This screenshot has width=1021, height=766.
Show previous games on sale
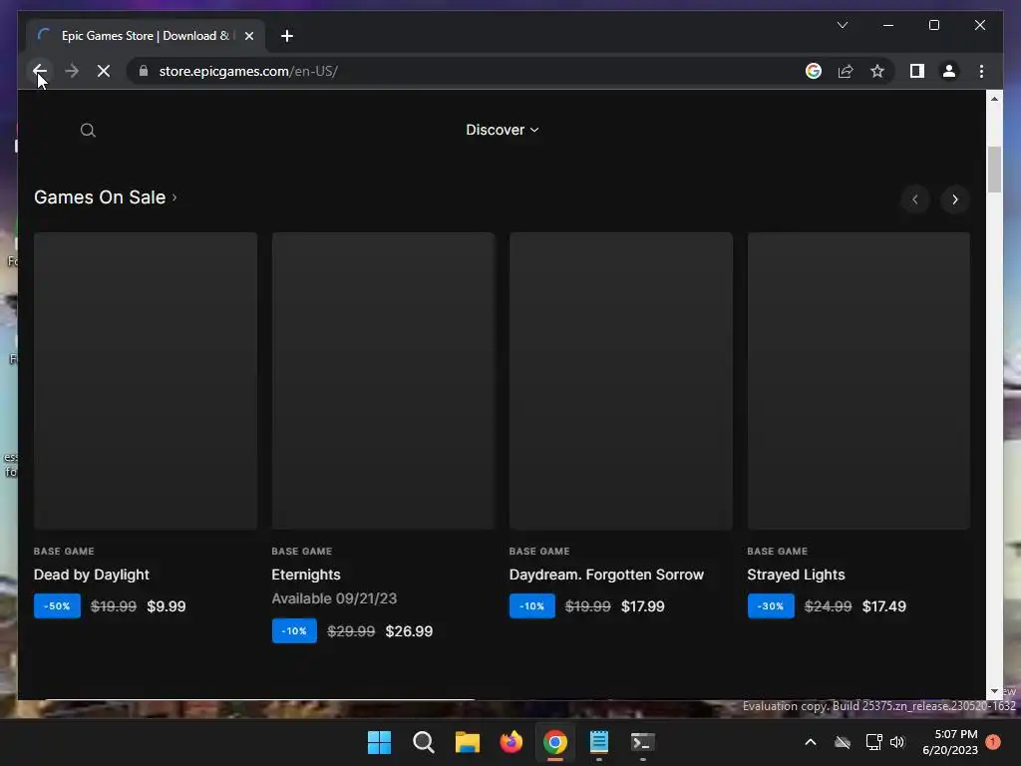pos(915,199)
